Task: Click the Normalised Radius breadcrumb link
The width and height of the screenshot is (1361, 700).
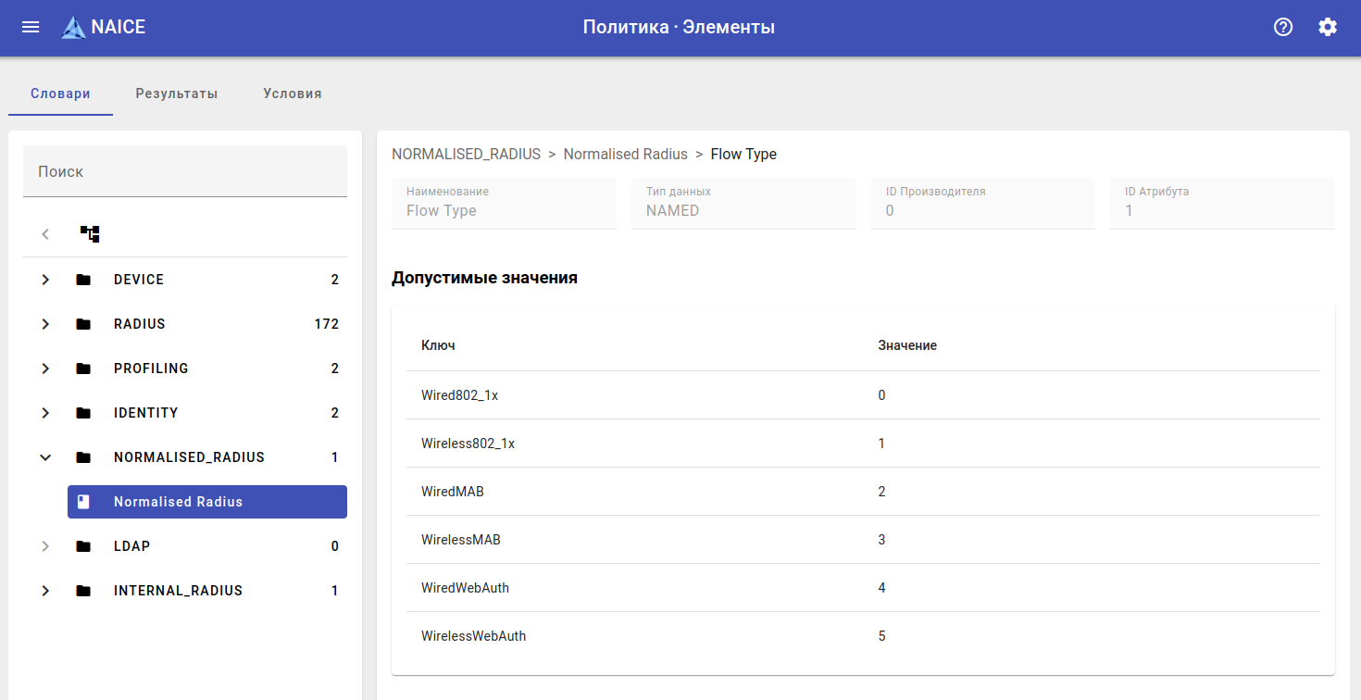Action: (x=625, y=155)
